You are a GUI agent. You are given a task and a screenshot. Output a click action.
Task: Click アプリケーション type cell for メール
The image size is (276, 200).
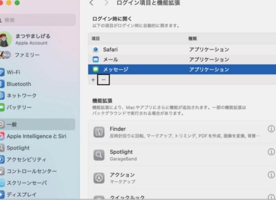(209, 60)
